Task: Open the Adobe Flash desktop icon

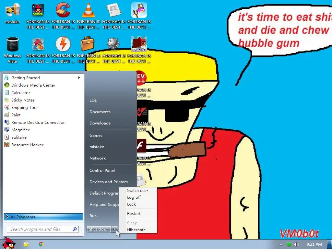Action: point(141,146)
